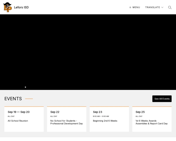Open 1st 6 Weeks Awards Assemblies event
The image size is (176, 141).
[151, 122]
